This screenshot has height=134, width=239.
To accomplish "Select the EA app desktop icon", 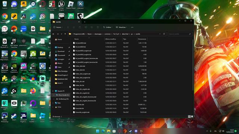I will [14, 30].
